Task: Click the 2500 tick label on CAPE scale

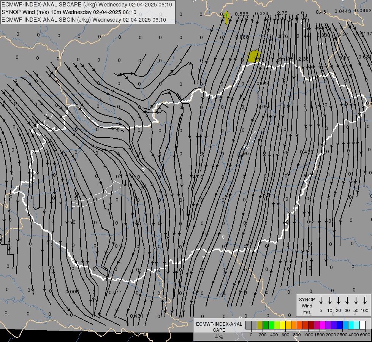Action: [342, 335]
